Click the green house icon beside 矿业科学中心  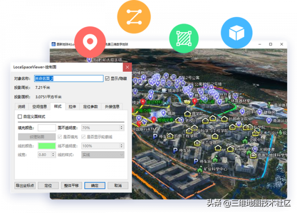tap(200, 169)
